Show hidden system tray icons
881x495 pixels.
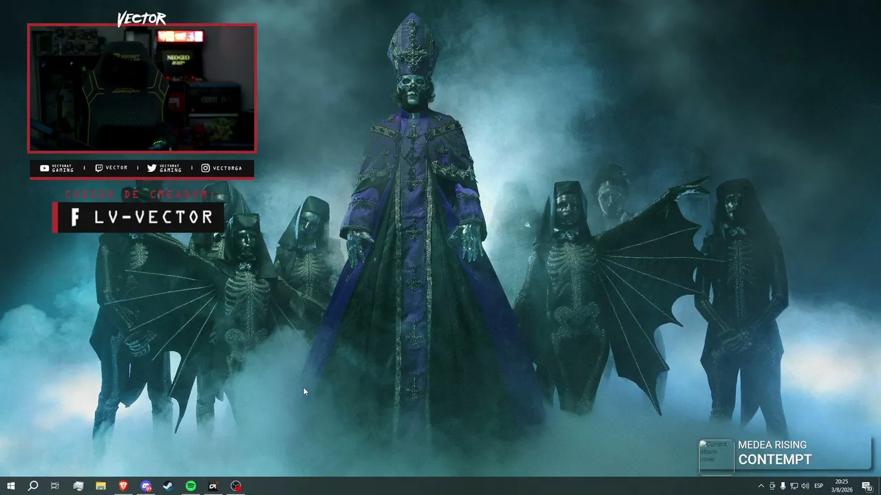761,486
